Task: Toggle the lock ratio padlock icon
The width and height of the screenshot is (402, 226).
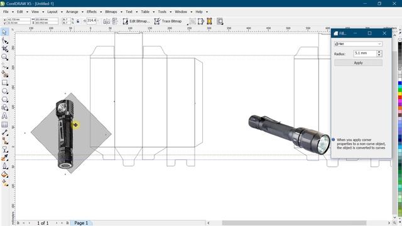Action: click(78, 21)
